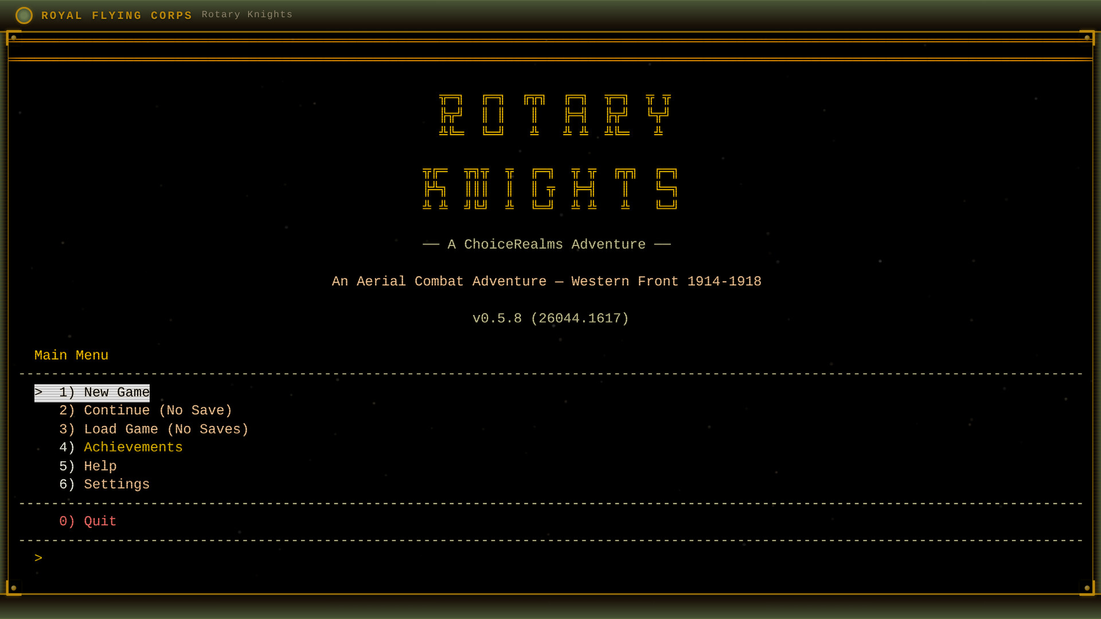1101x619 pixels.
Task: Click the ROYAL FLYING CORPS header title
Action: click(116, 15)
